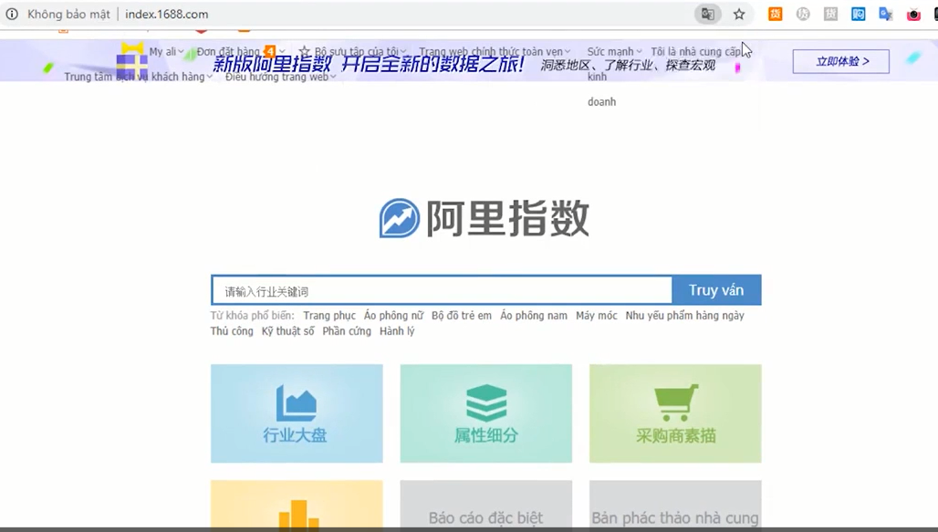Click the blue area chart icon above 行业大盘
This screenshot has width=938, height=532.
pyautogui.click(x=297, y=402)
